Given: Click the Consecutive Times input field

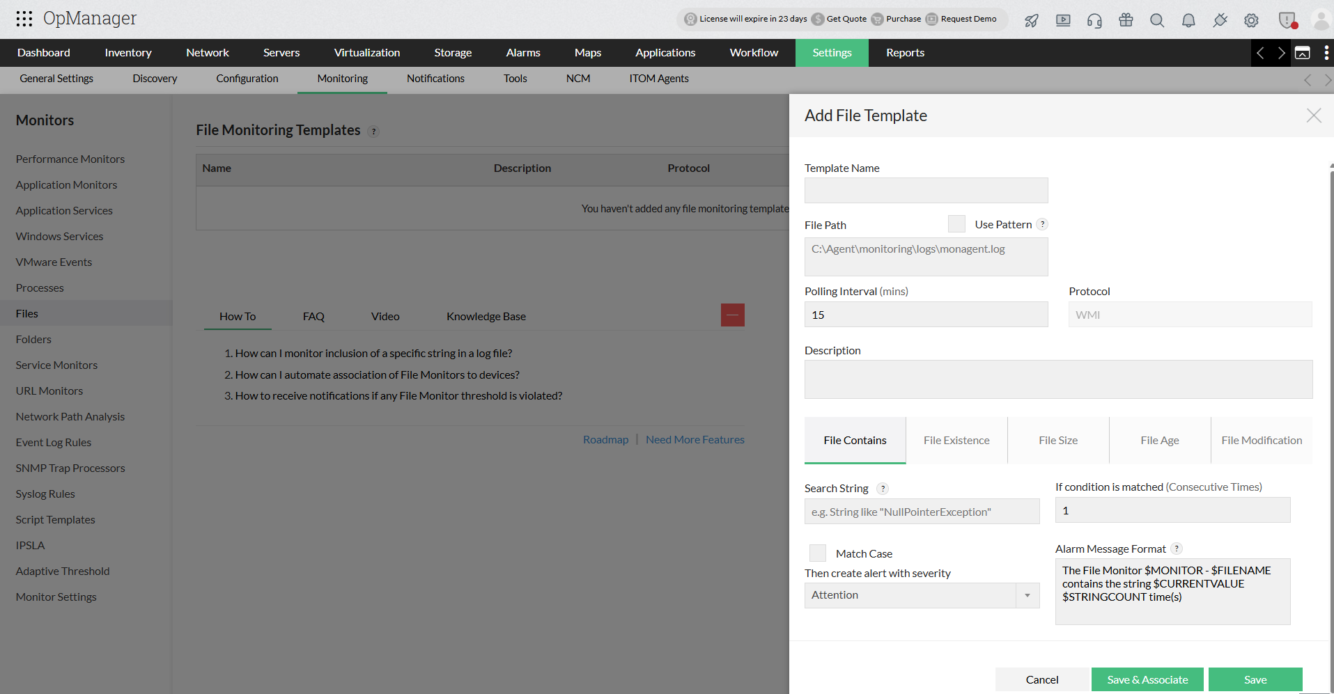Looking at the screenshot, I should [1172, 510].
